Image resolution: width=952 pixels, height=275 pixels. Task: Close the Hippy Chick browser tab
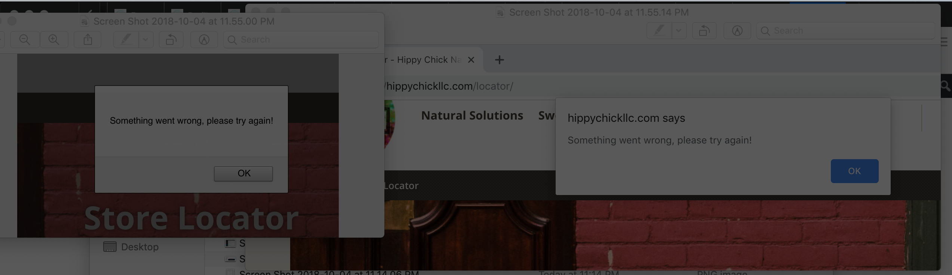pyautogui.click(x=471, y=60)
